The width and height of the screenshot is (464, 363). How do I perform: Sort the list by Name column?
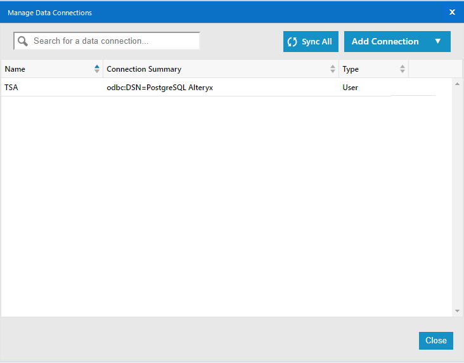coord(97,69)
